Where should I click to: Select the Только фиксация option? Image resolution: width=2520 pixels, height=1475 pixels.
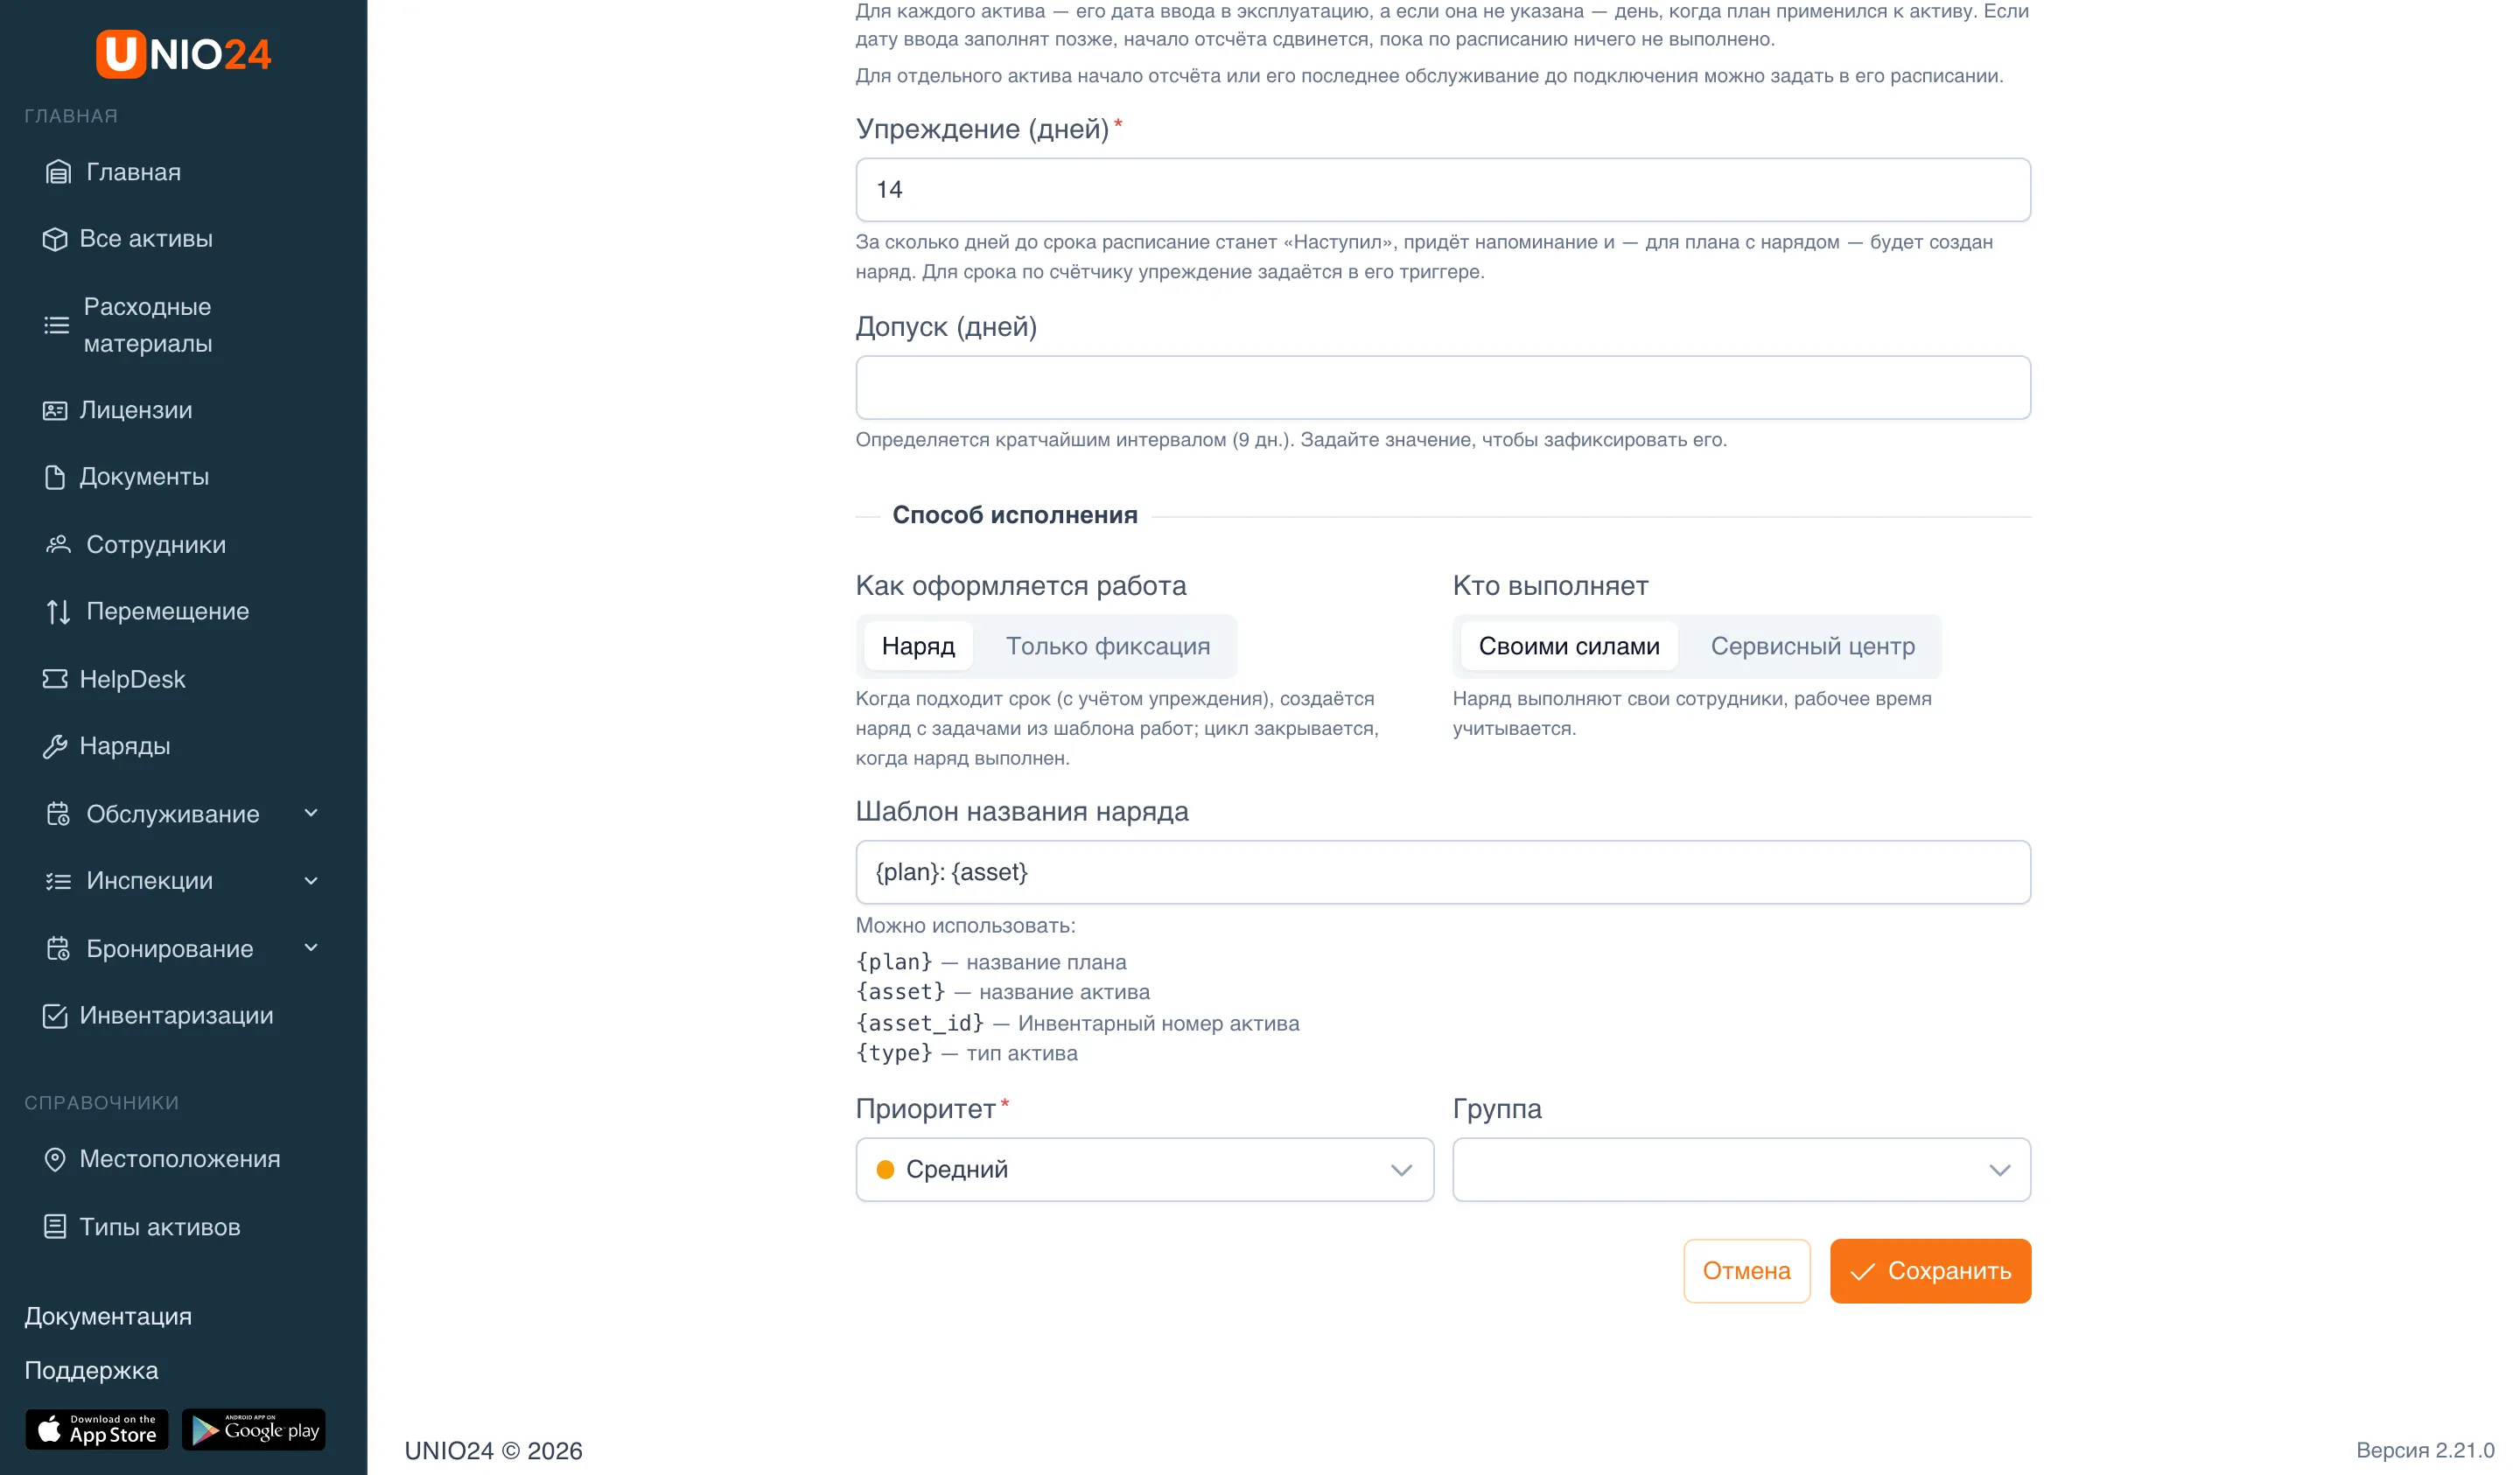(x=1108, y=646)
